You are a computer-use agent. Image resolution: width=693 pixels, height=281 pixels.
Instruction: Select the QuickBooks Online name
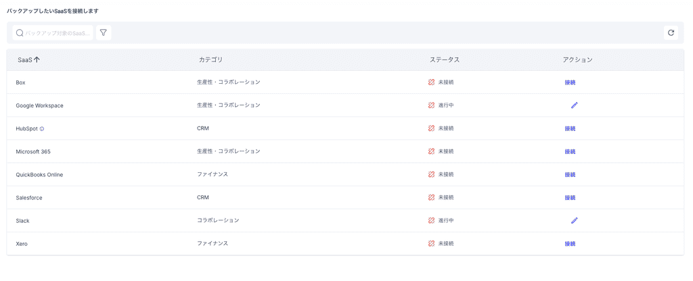[x=39, y=175]
